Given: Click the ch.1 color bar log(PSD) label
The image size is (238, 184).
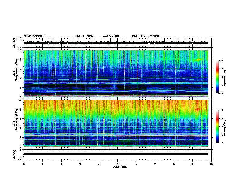Looking at the screenshot, I should click(x=225, y=78).
